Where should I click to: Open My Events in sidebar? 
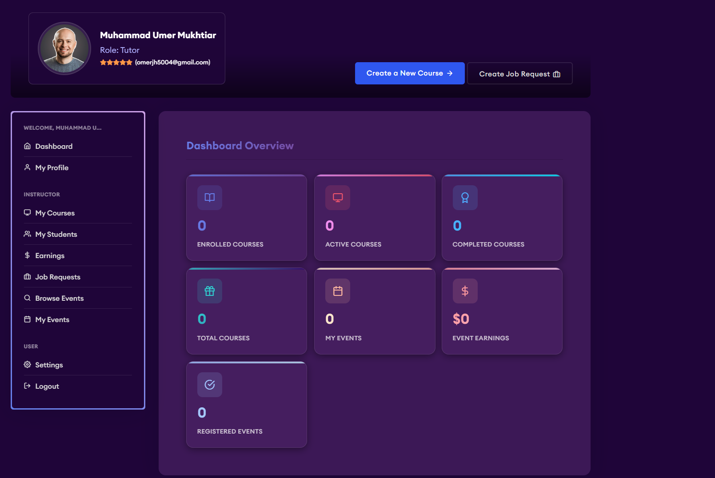tap(78, 319)
